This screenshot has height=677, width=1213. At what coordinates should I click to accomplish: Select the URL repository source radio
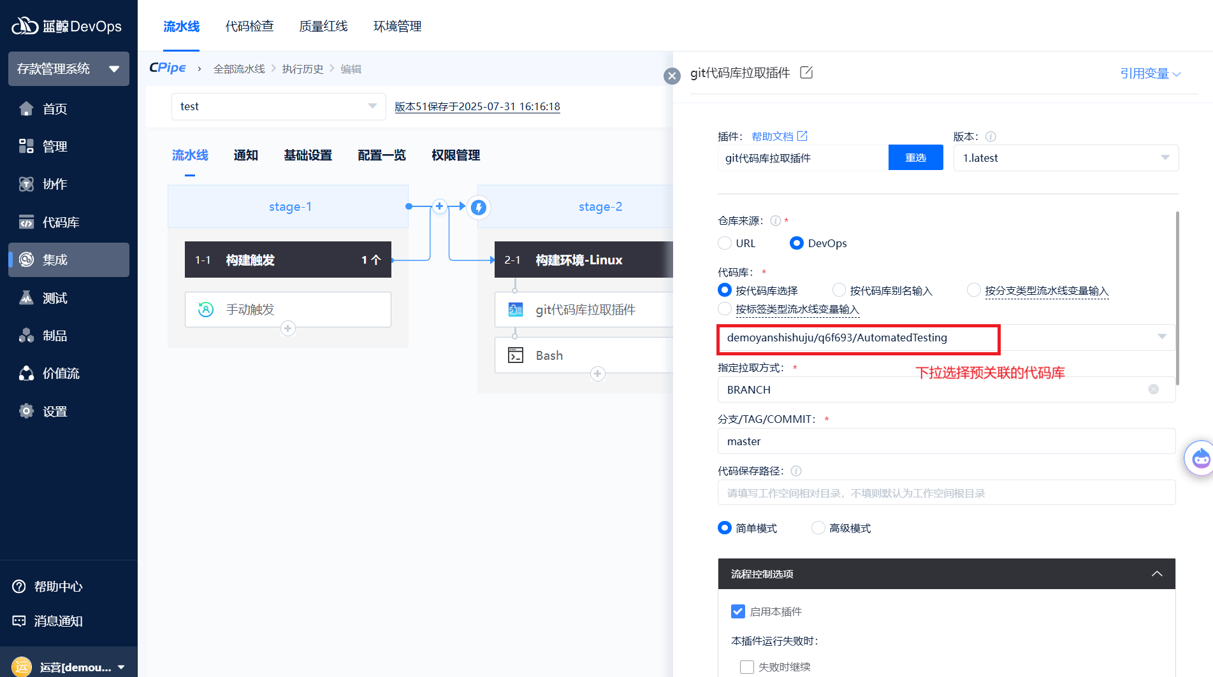725,243
